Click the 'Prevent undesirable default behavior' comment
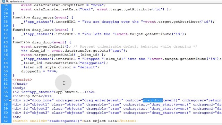The width and height of the screenshot is (222, 125). (x=135, y=47)
